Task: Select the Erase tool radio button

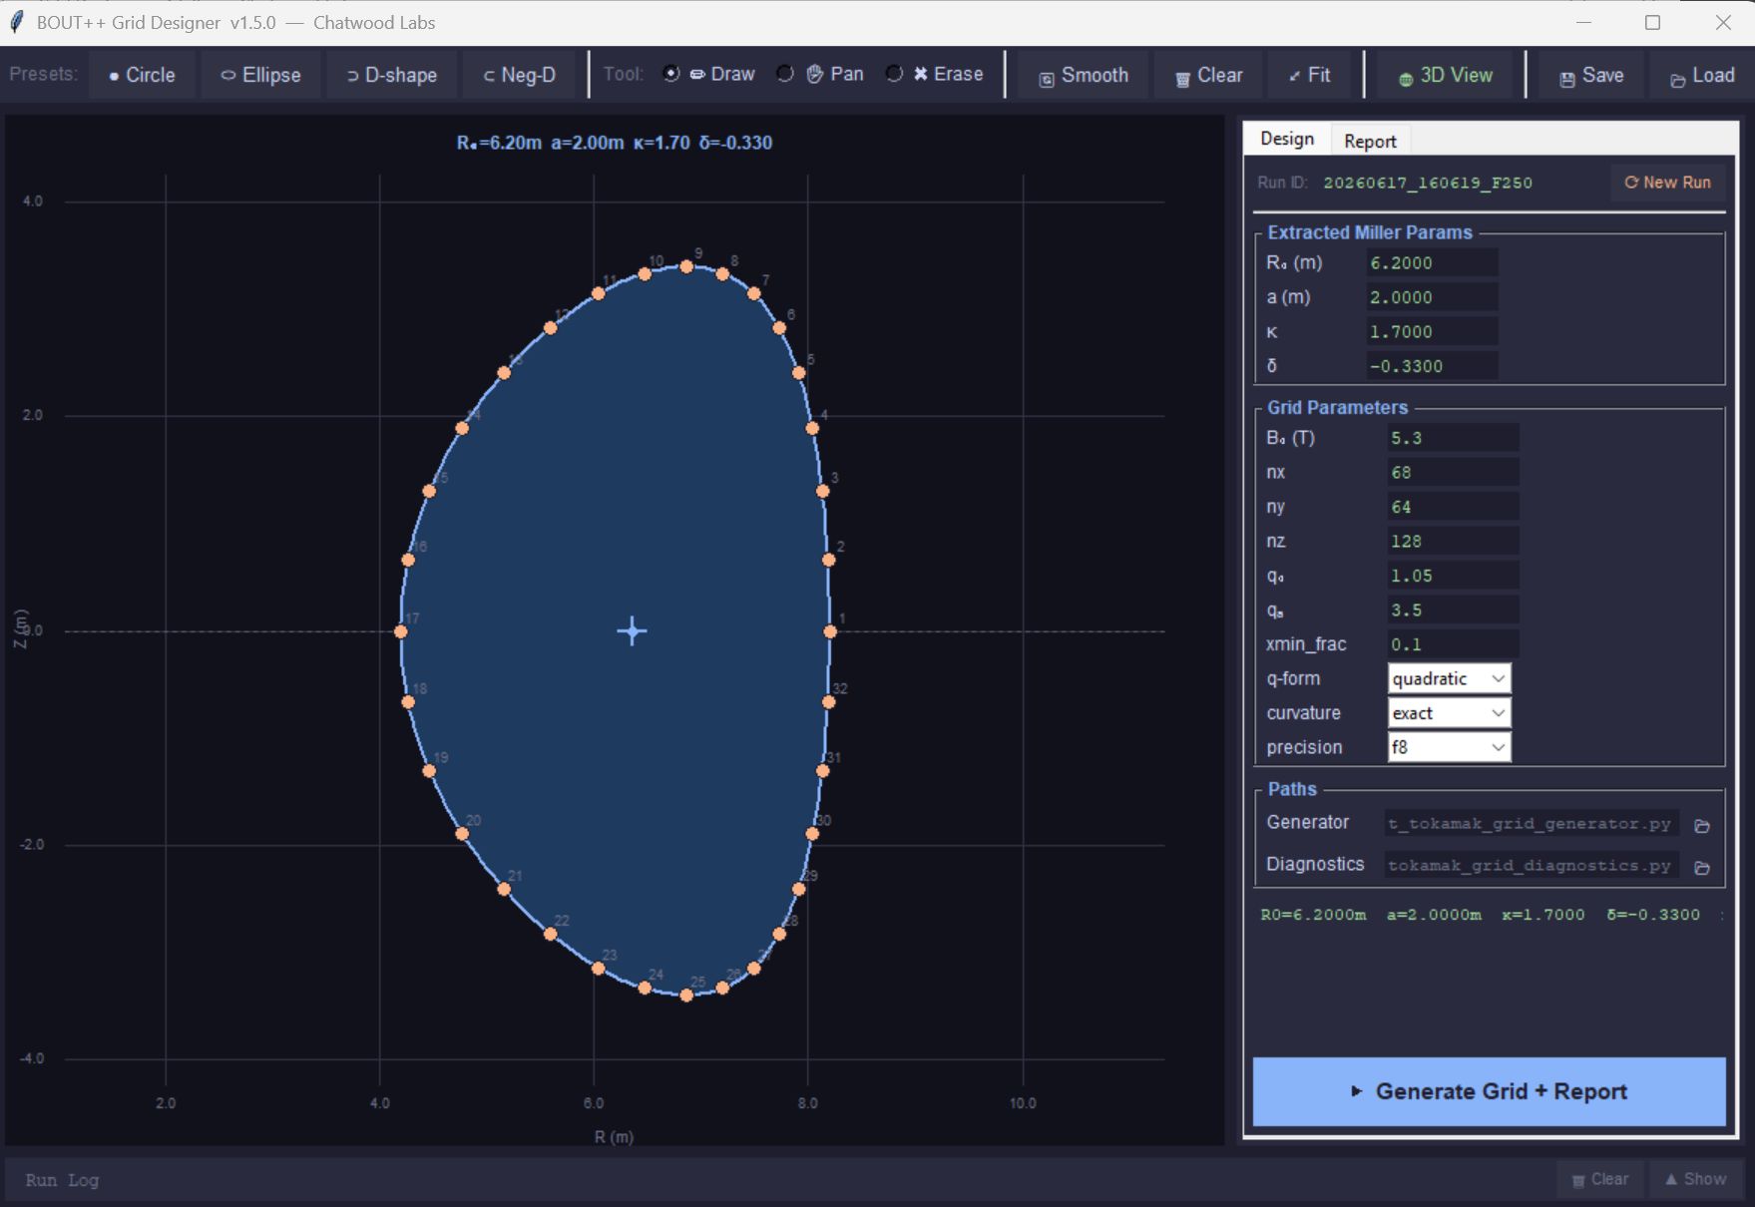Action: pos(894,74)
